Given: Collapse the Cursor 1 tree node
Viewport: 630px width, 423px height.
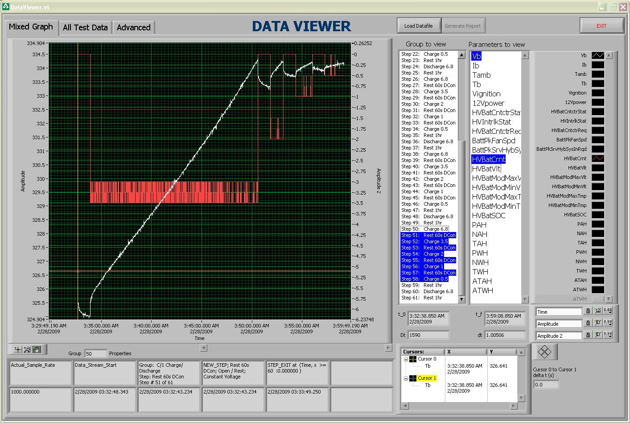Looking at the screenshot, I should tap(406, 378).
